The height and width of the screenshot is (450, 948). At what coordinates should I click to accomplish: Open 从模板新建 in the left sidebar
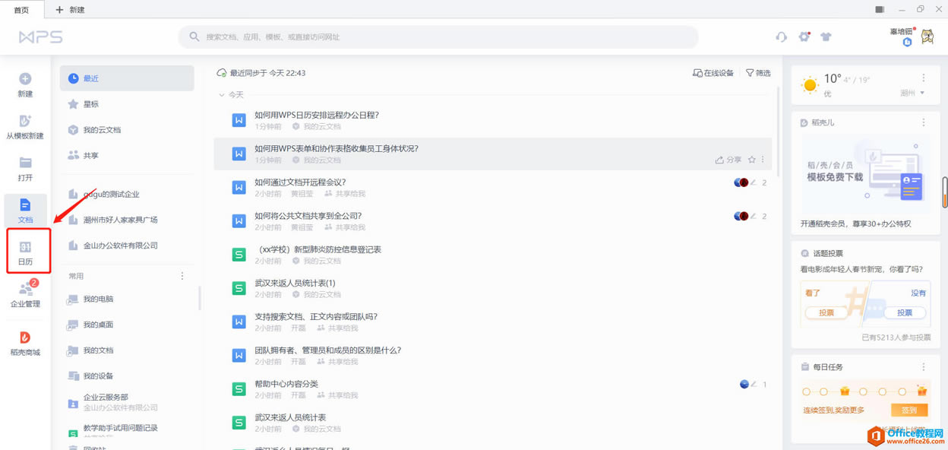[x=25, y=127]
